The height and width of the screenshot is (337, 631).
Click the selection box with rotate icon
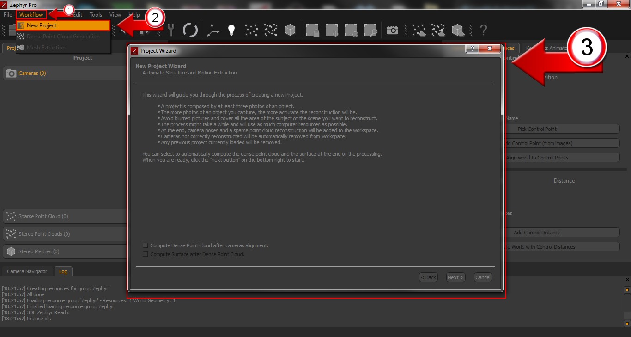coord(351,31)
